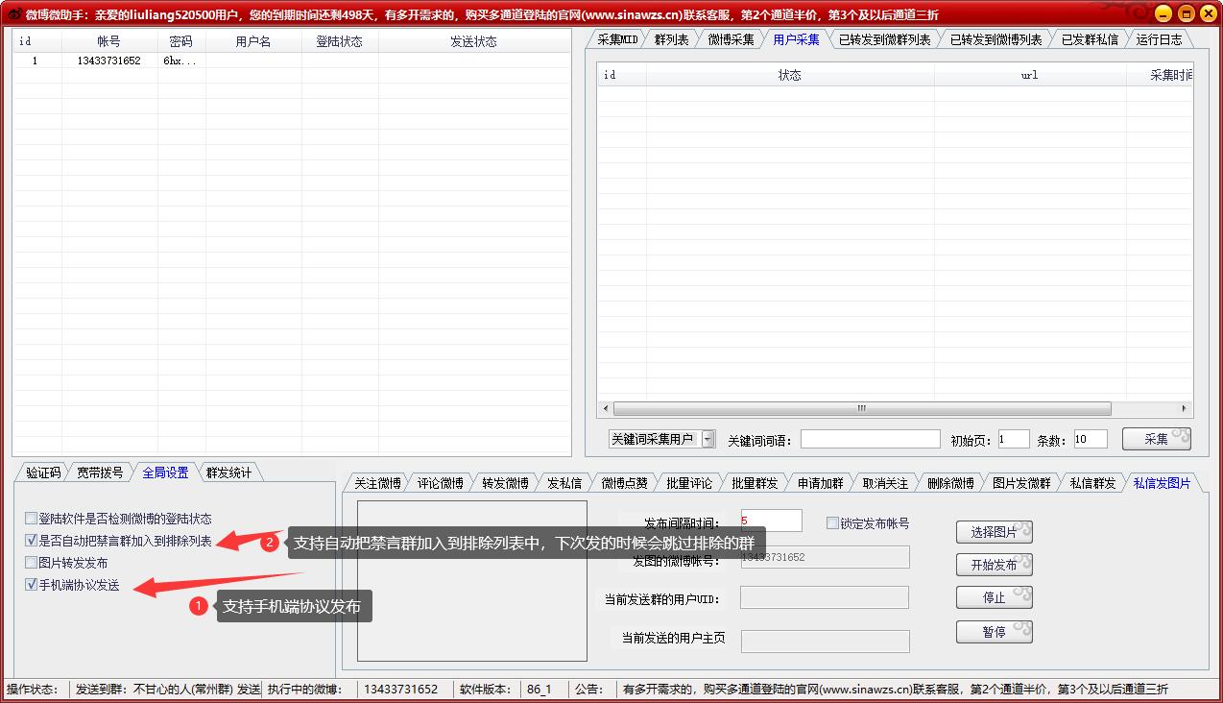The width and height of the screenshot is (1223, 703).
Task: Click the 帐号 column header
Action: (x=109, y=41)
